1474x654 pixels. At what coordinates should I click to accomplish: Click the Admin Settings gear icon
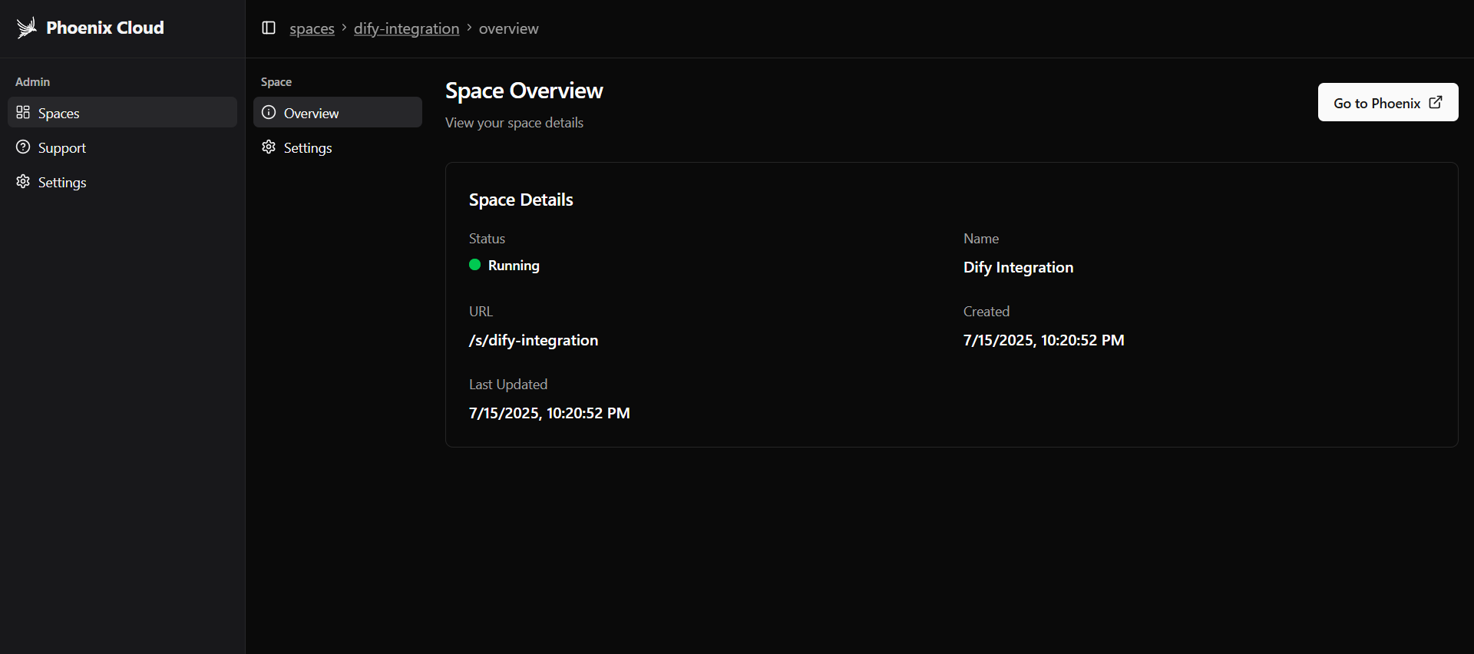click(x=23, y=182)
